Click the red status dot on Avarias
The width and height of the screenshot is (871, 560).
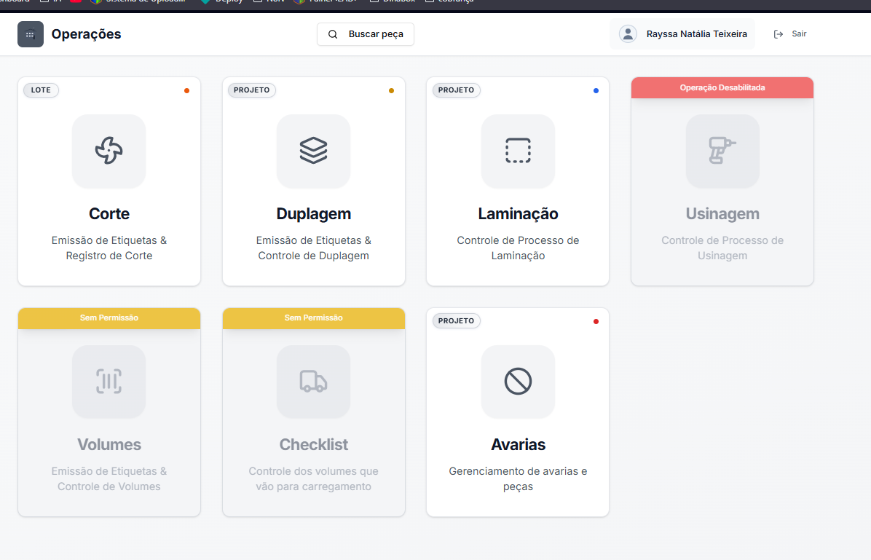pyautogui.click(x=596, y=321)
